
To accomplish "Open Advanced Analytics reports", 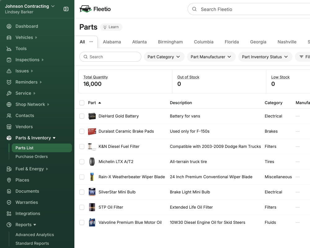I will pyautogui.click(x=35, y=235).
